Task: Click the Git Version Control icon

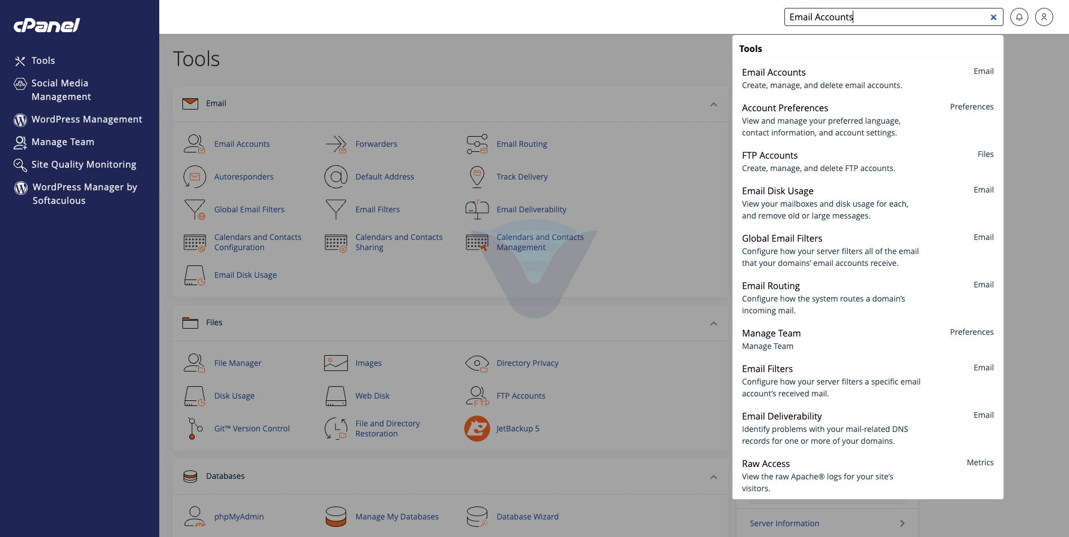Action: pos(194,429)
